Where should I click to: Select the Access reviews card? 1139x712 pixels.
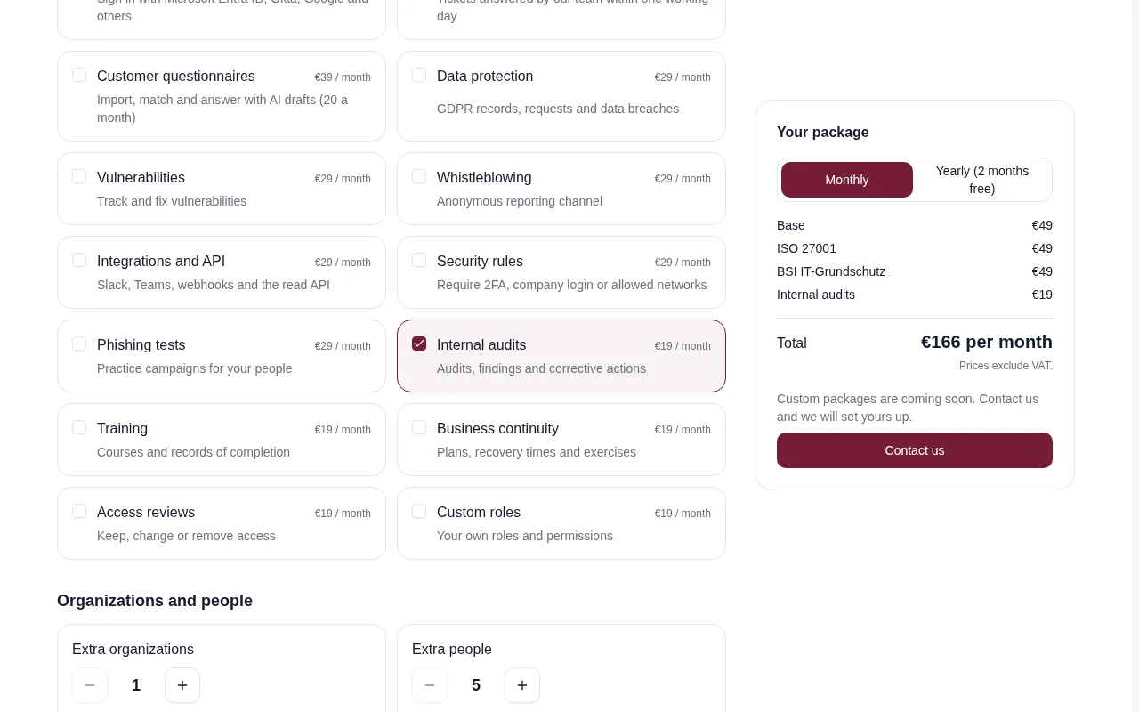pyautogui.click(x=222, y=523)
